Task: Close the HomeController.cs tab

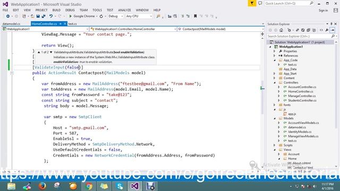Action: click(x=65, y=24)
